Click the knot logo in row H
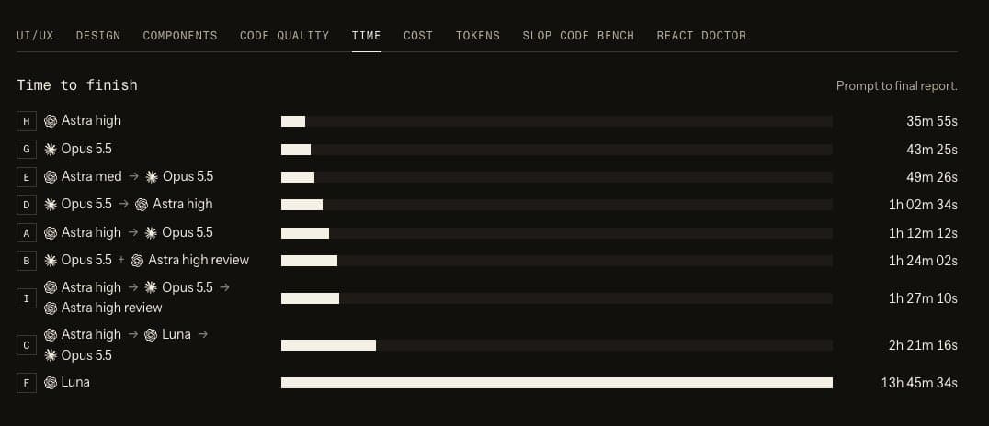 click(51, 121)
